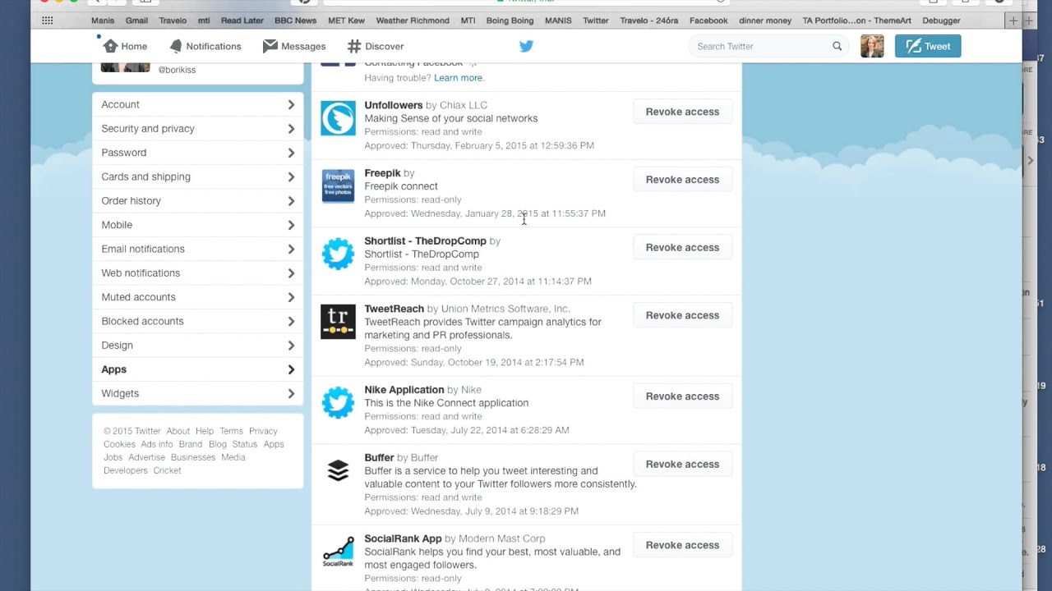This screenshot has height=591, width=1052.
Task: Select Apps in settings menu
Action: coord(197,369)
